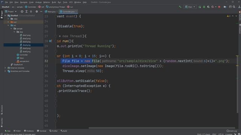Image resolution: width=241 pixels, height=135 pixels.
Task: Open the Run tool window button
Action: (8, 131)
